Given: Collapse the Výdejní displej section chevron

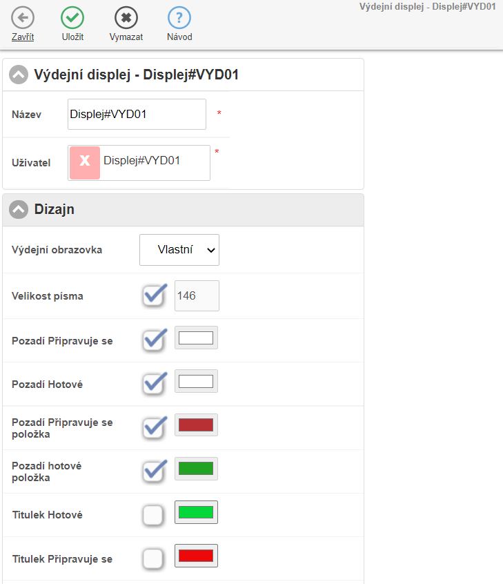Looking at the screenshot, I should [x=19, y=75].
